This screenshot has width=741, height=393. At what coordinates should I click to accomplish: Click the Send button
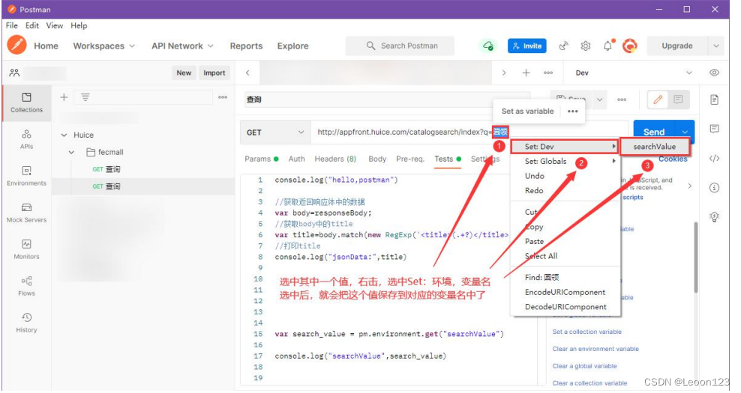[x=655, y=132]
